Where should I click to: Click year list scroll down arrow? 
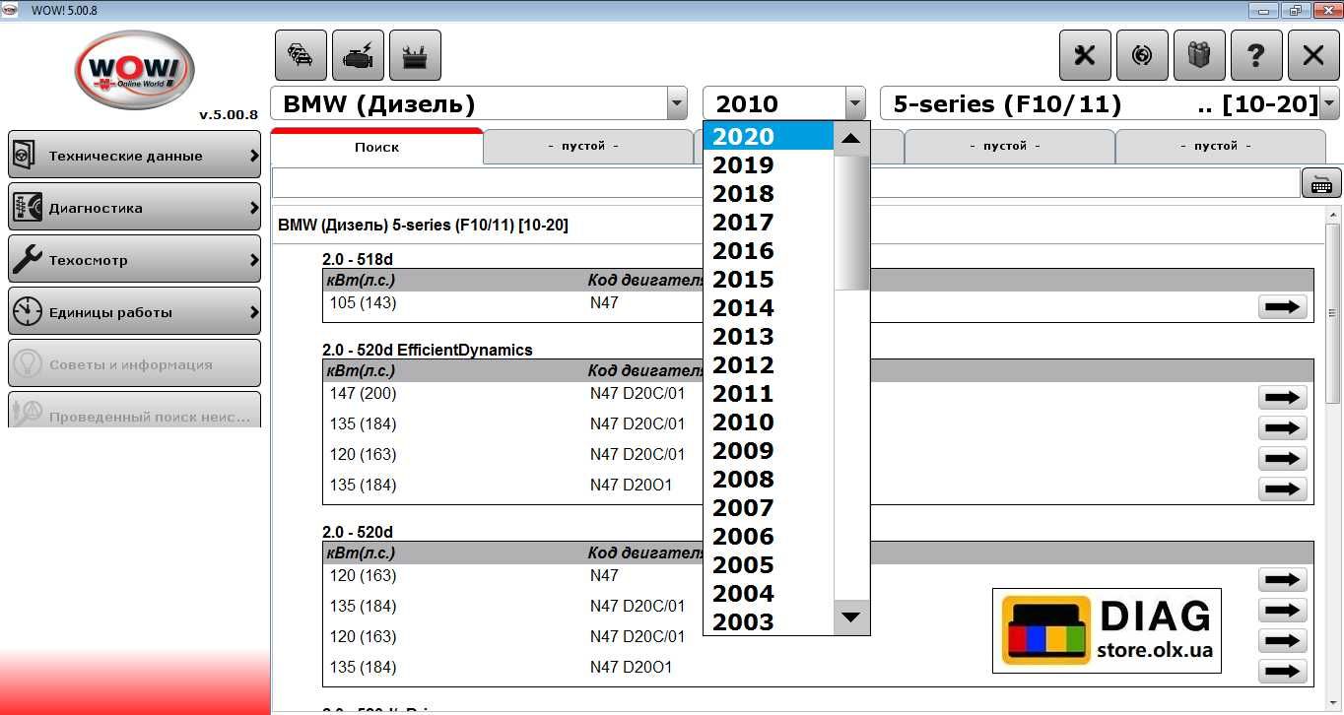(x=851, y=617)
